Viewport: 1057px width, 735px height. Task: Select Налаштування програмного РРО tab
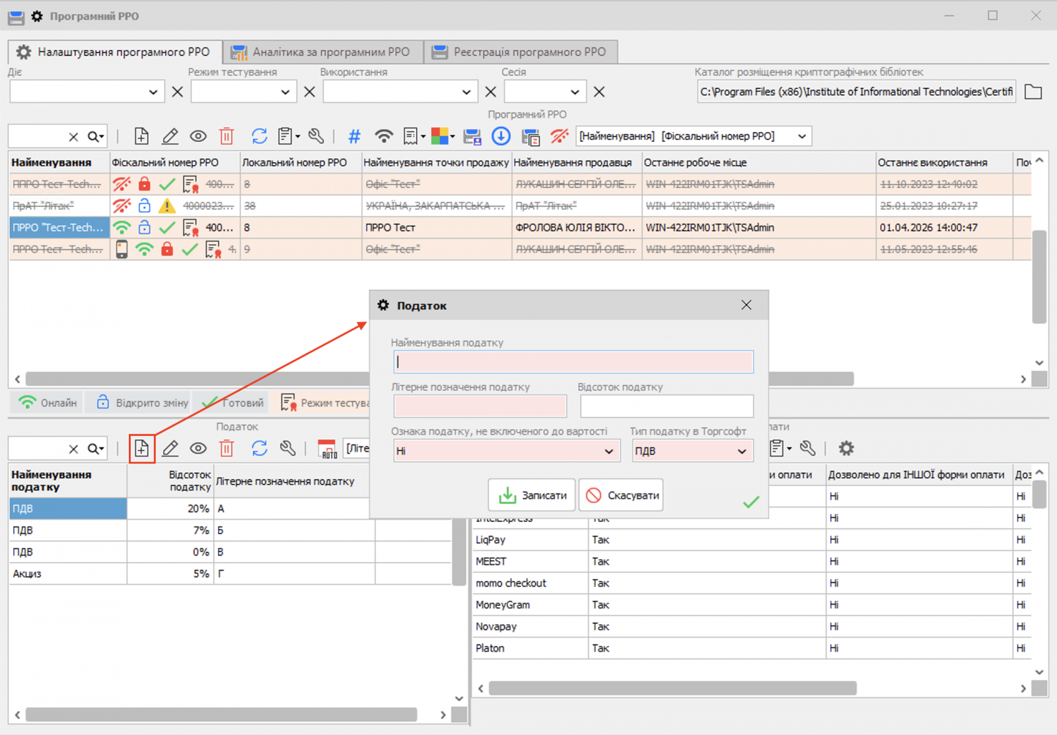(x=114, y=52)
